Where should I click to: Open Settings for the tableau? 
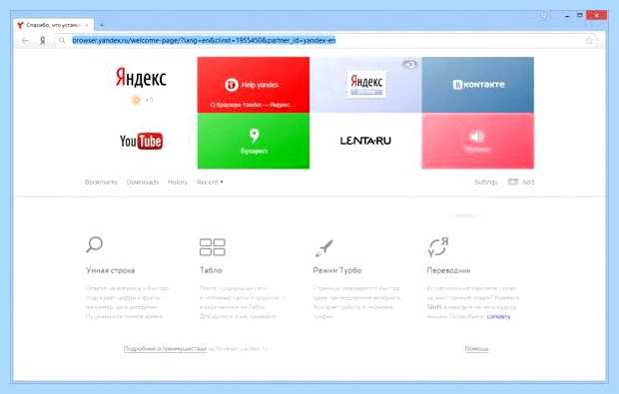pos(485,182)
